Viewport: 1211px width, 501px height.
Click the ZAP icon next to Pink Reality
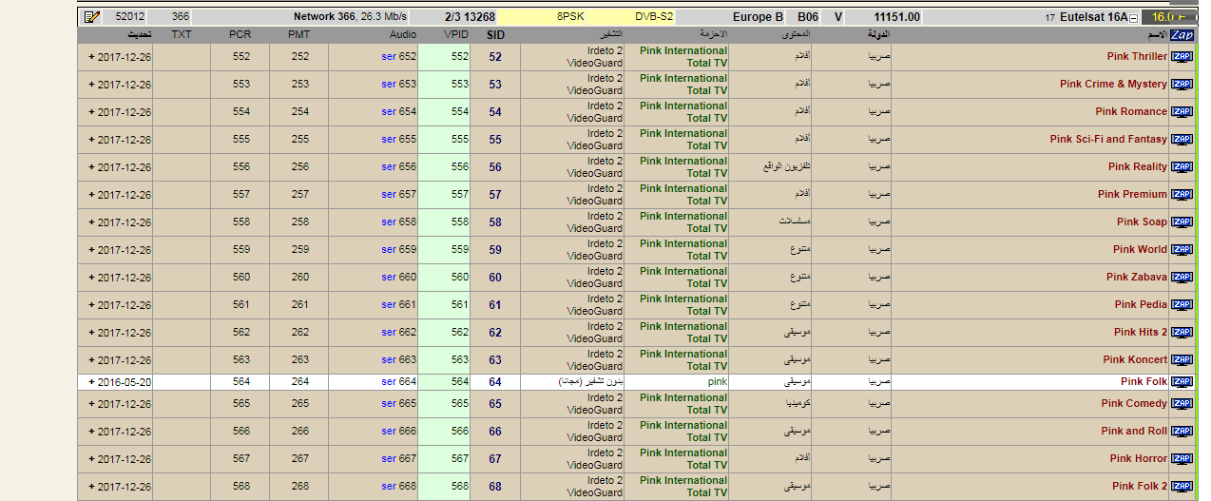1182,167
